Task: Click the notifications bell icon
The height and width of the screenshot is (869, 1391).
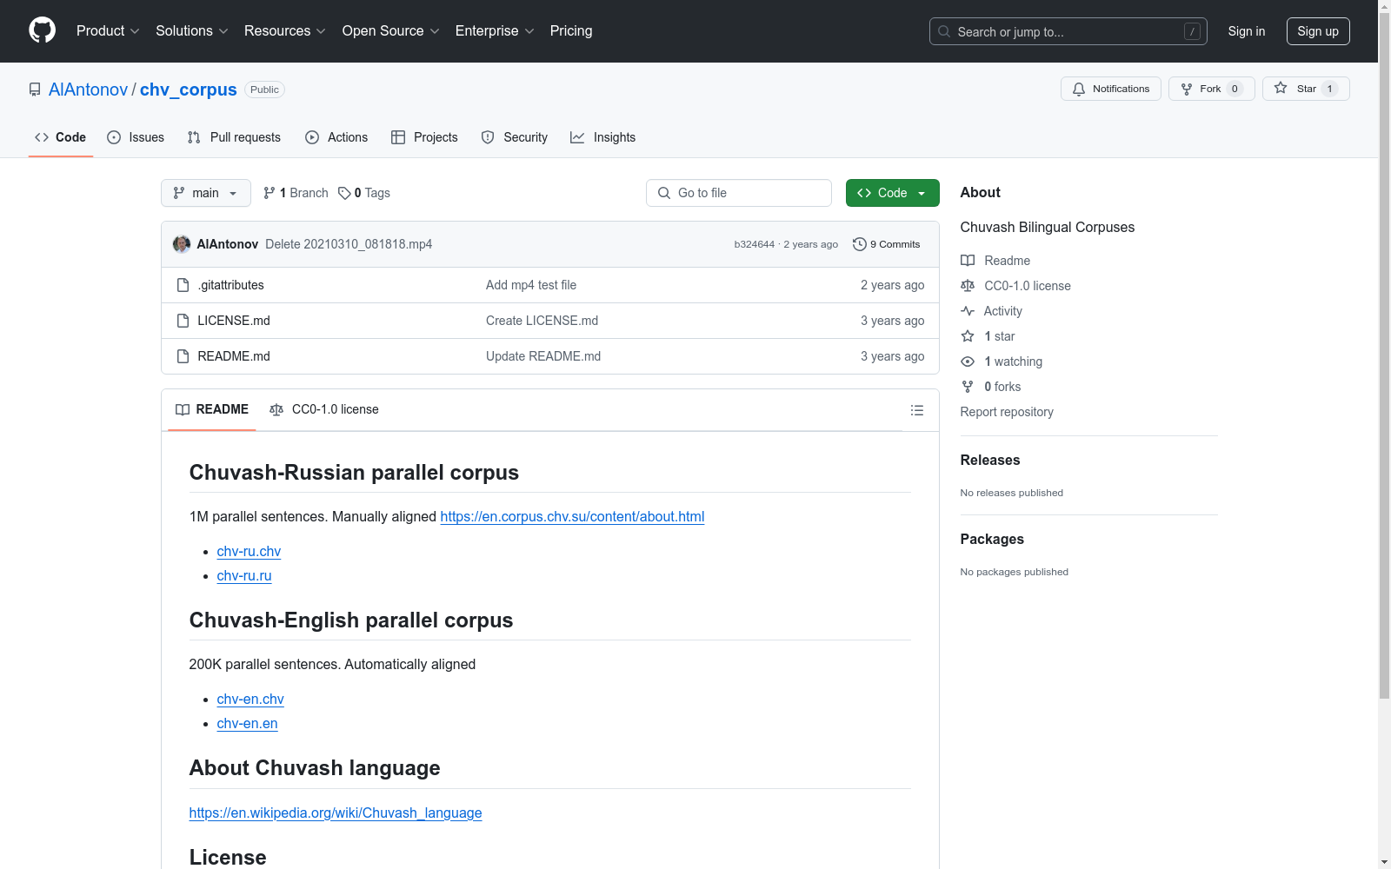Action: 1079,89
